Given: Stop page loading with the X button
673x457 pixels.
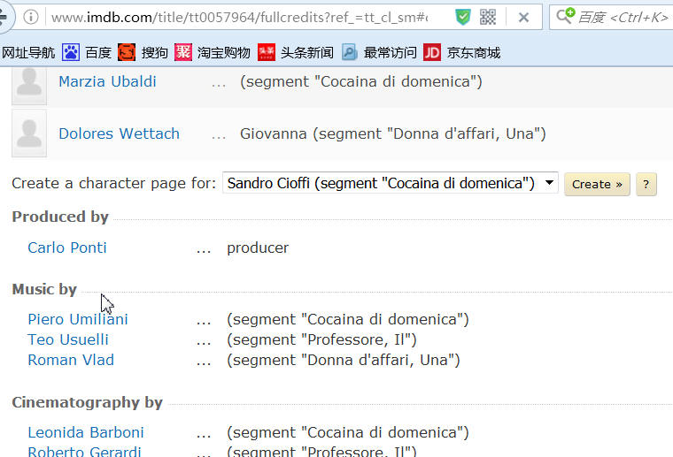Looking at the screenshot, I should pos(523,18).
